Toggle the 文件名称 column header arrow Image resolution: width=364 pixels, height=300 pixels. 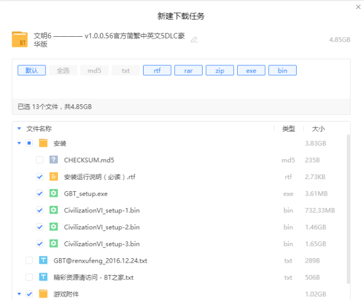[x=19, y=129]
